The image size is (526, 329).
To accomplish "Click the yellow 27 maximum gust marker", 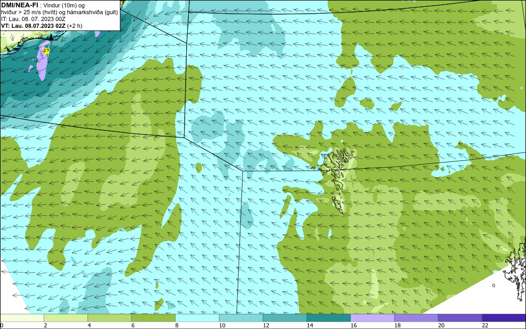I will click(46, 50).
